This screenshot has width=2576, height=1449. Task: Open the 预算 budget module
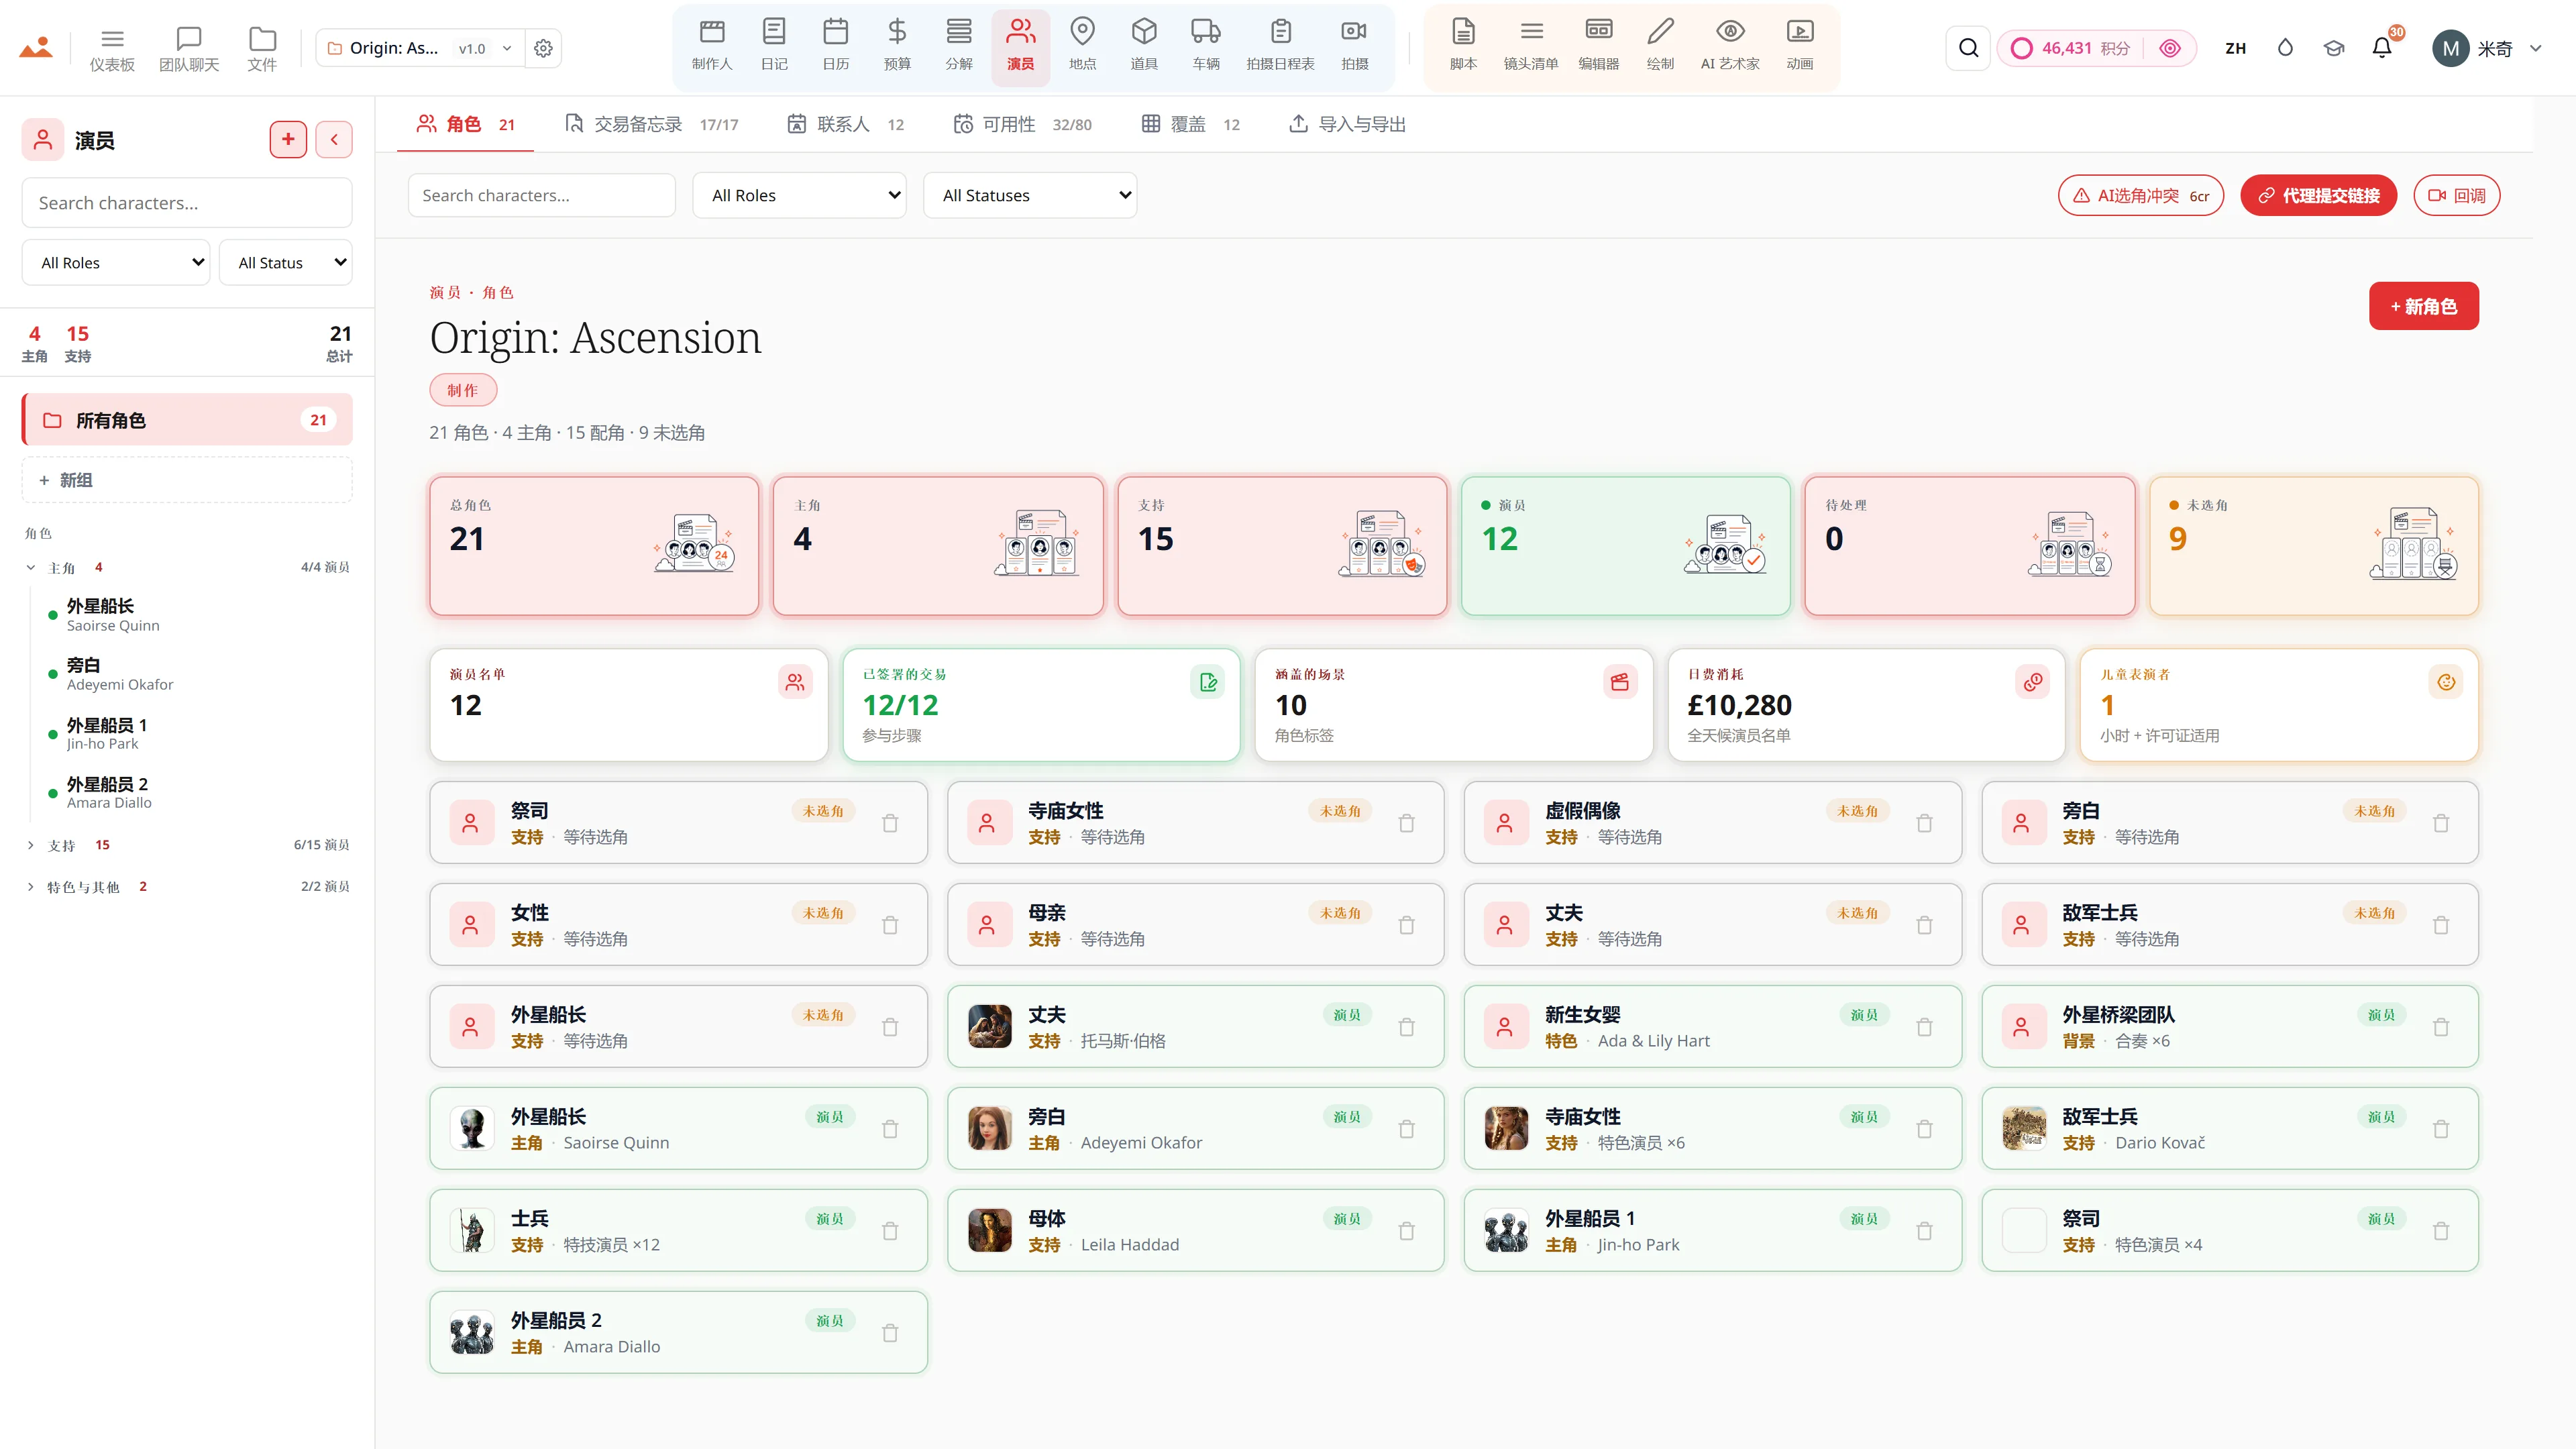(897, 46)
